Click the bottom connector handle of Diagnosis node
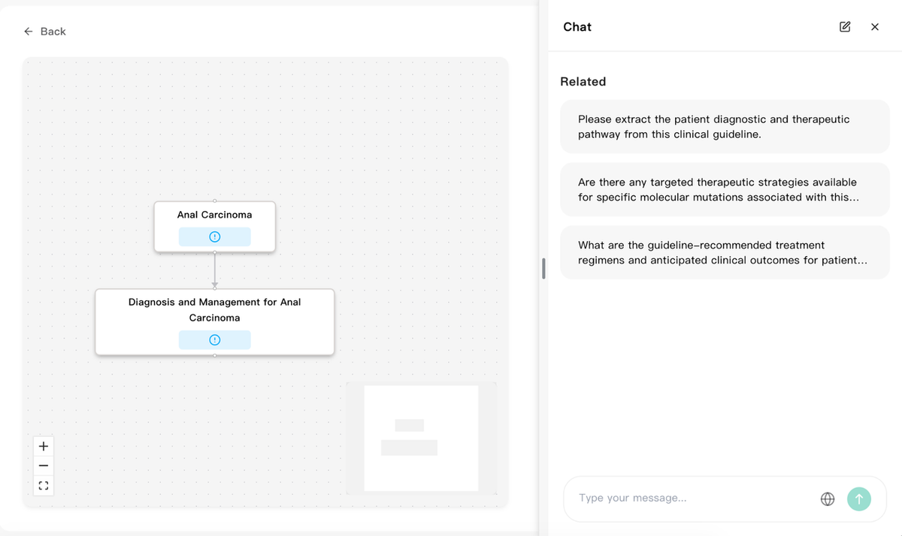The height and width of the screenshot is (536, 902). 215,355
